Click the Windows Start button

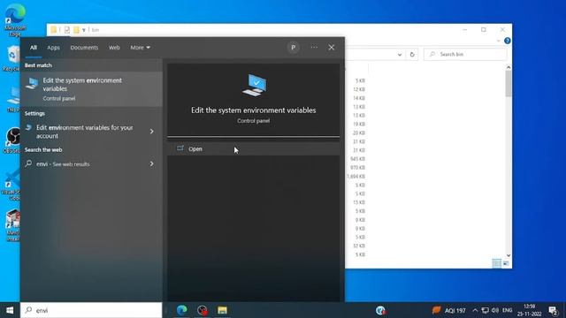point(10,310)
